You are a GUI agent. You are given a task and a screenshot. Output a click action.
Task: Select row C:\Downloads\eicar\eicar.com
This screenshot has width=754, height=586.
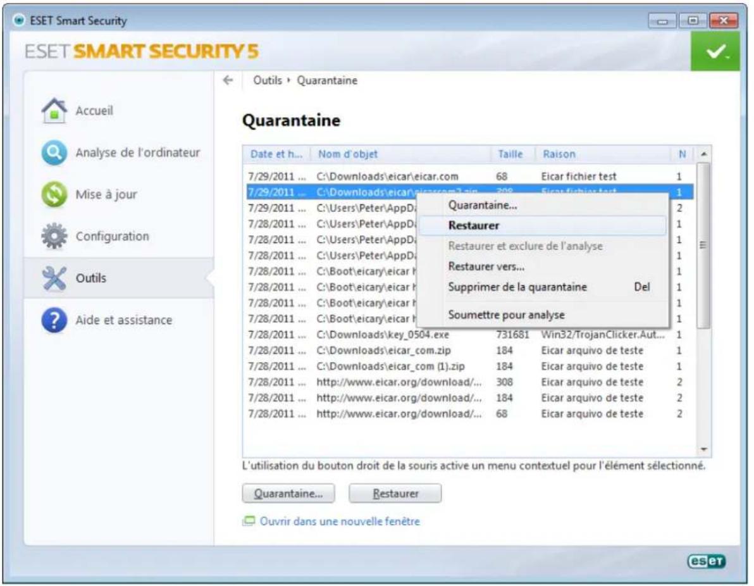tap(470, 177)
